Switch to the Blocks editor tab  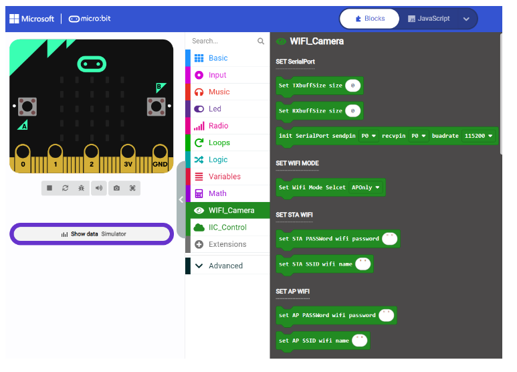pos(370,19)
